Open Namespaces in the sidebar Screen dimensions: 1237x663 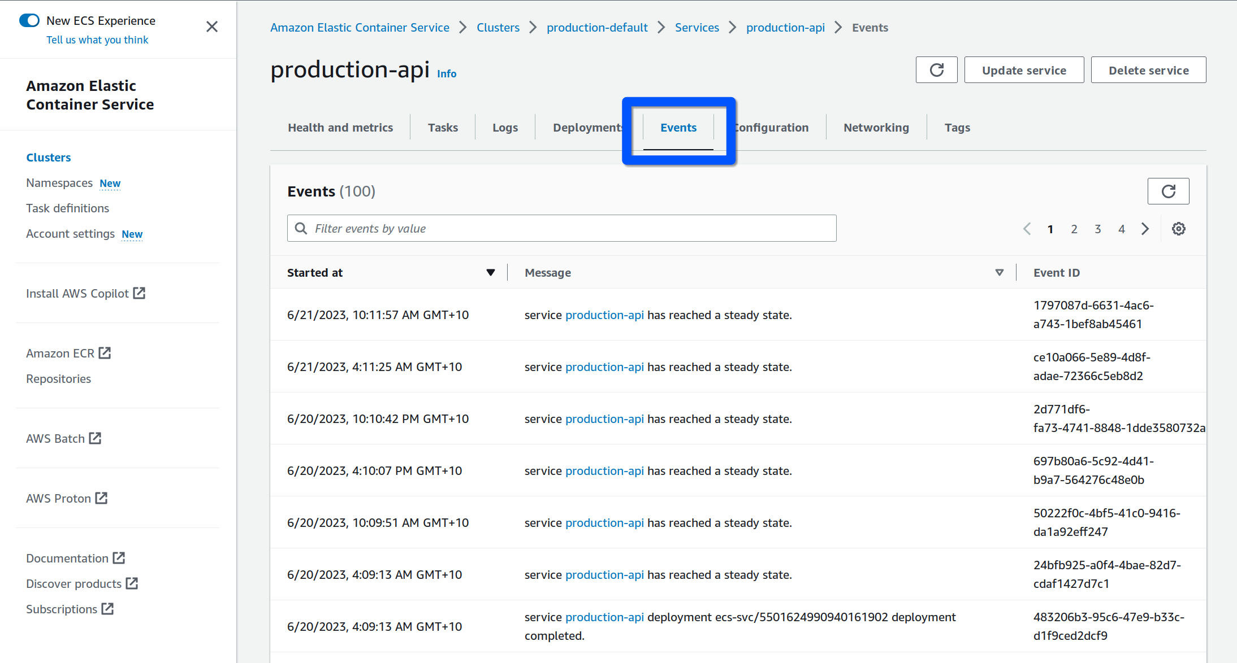[59, 183]
